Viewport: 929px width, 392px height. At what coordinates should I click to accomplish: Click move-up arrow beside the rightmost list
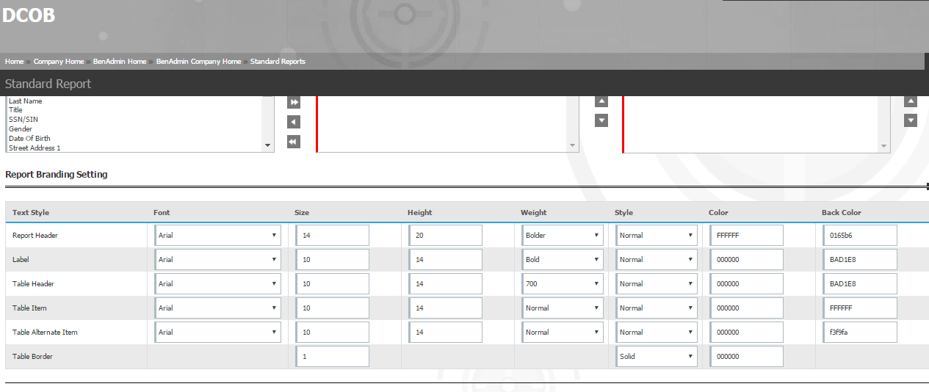[911, 101]
